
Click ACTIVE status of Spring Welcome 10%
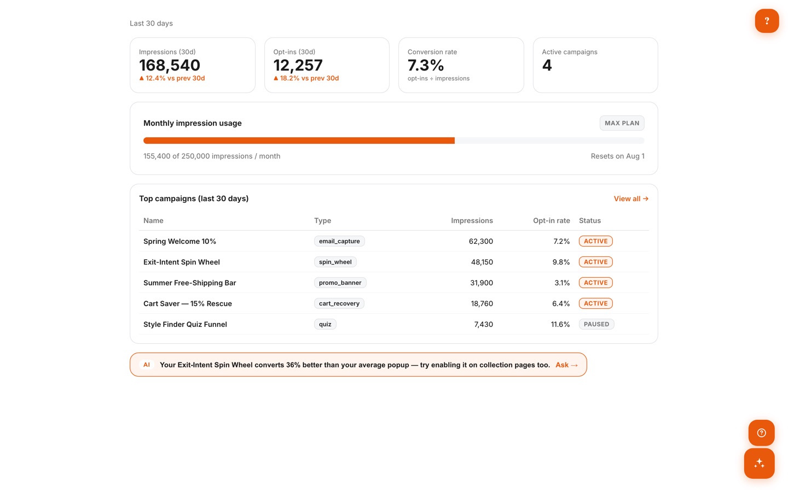(595, 241)
